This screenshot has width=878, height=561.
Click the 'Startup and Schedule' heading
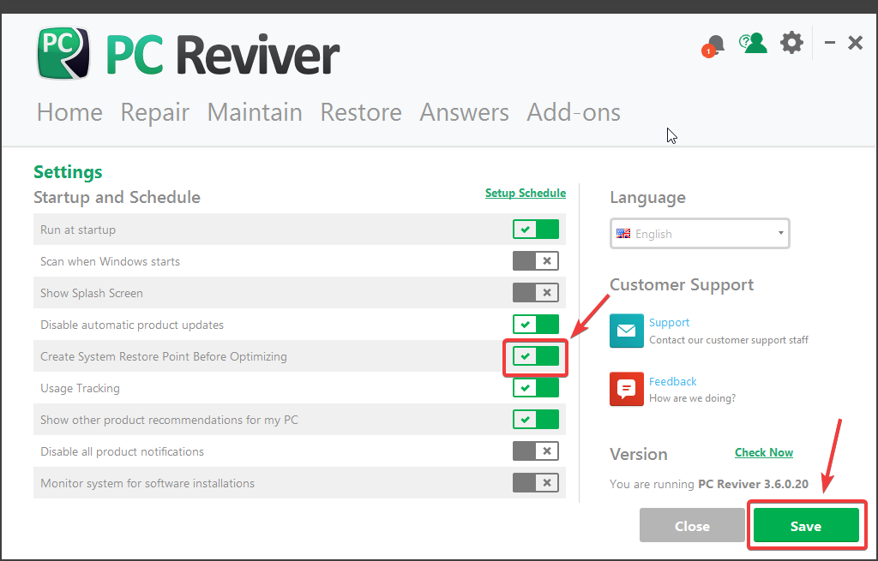coord(117,198)
